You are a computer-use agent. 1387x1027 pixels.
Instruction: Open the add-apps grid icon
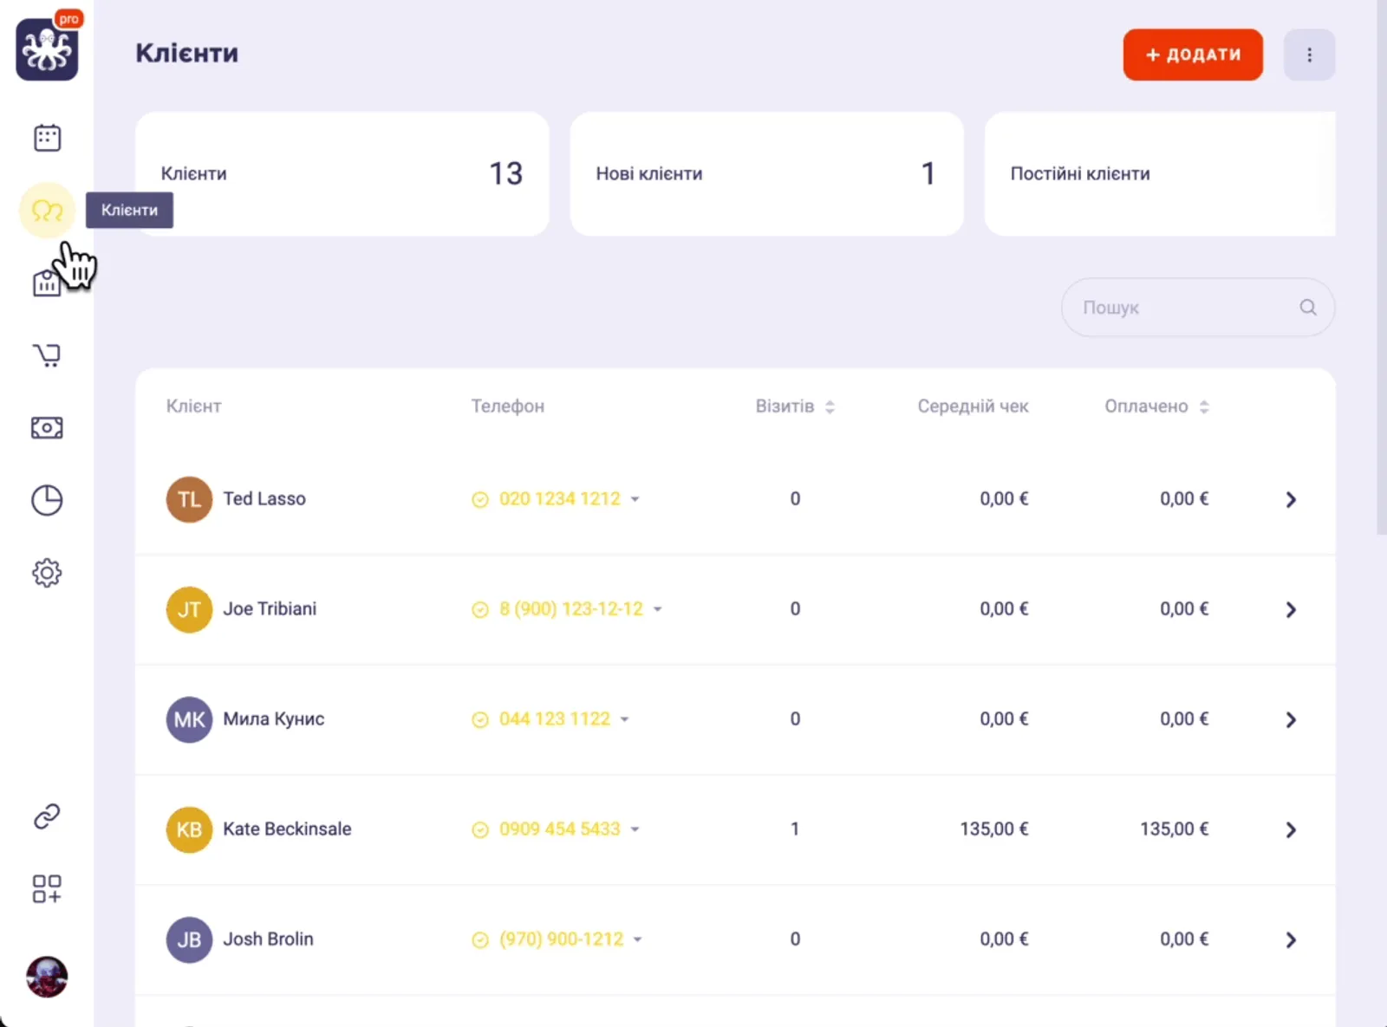click(x=47, y=889)
